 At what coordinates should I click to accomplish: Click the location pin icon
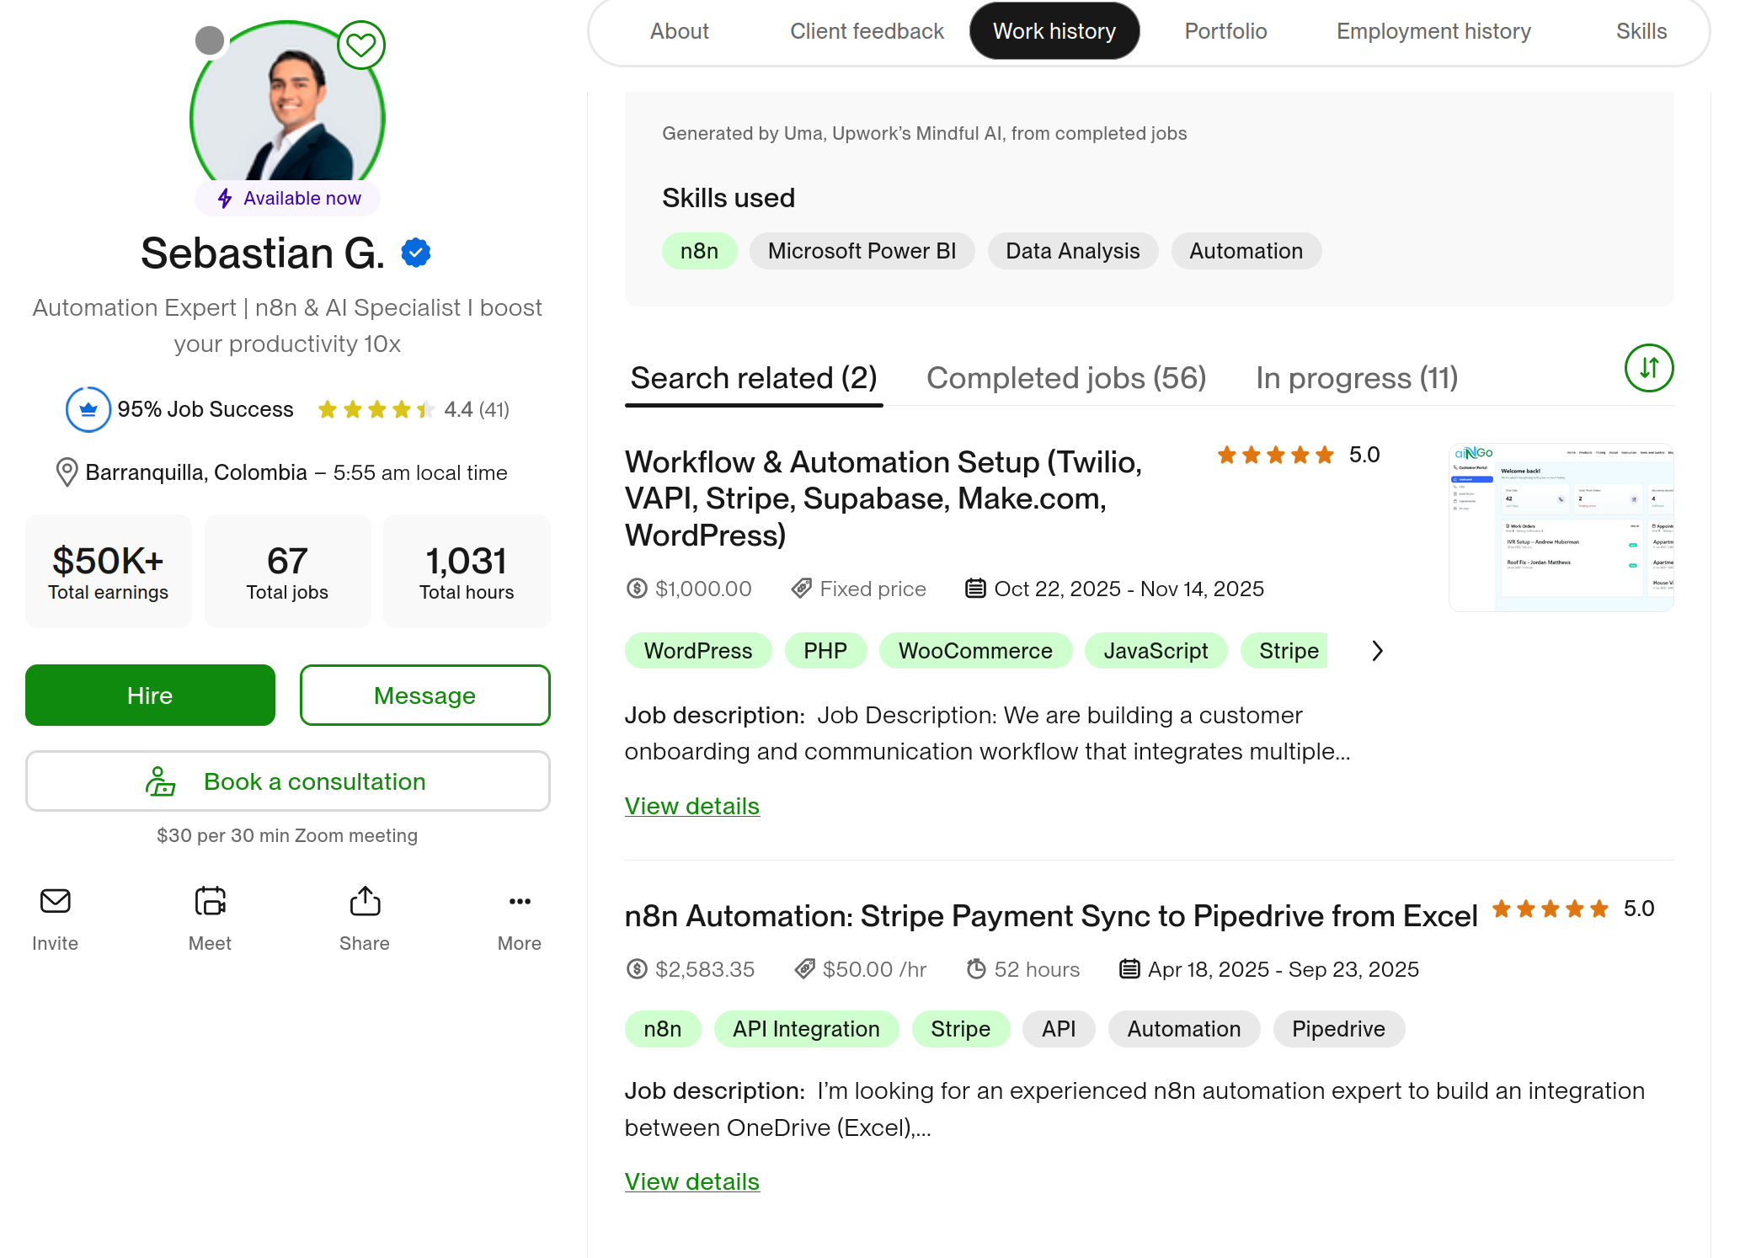coord(67,472)
